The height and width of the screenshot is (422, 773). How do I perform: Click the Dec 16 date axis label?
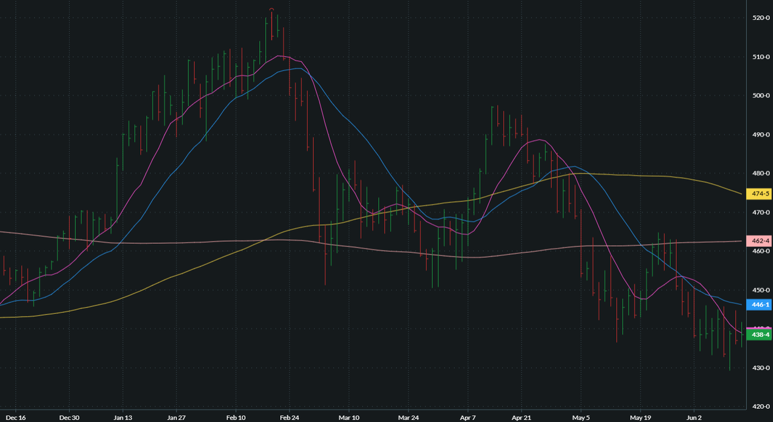(x=17, y=417)
